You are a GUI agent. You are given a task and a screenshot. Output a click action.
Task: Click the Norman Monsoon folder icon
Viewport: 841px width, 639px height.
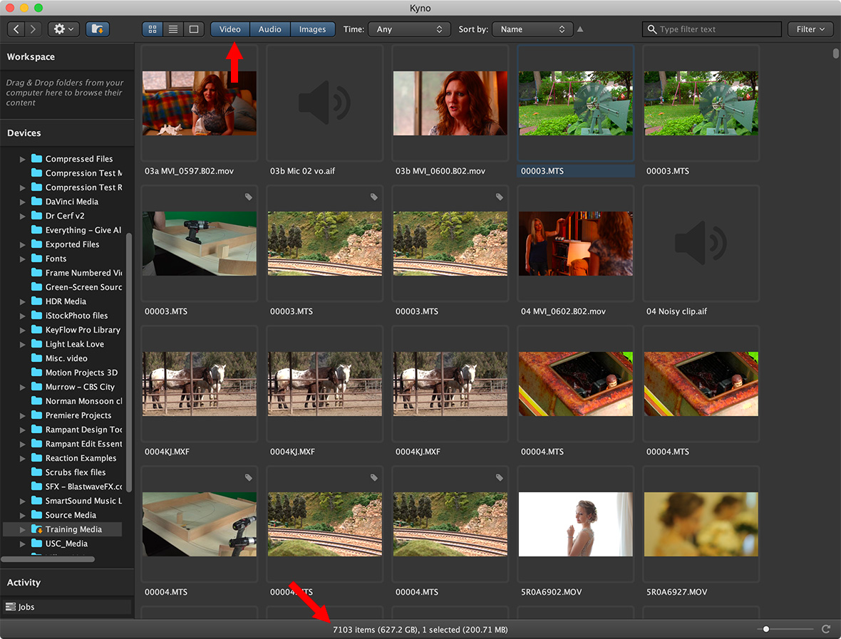[36, 401]
